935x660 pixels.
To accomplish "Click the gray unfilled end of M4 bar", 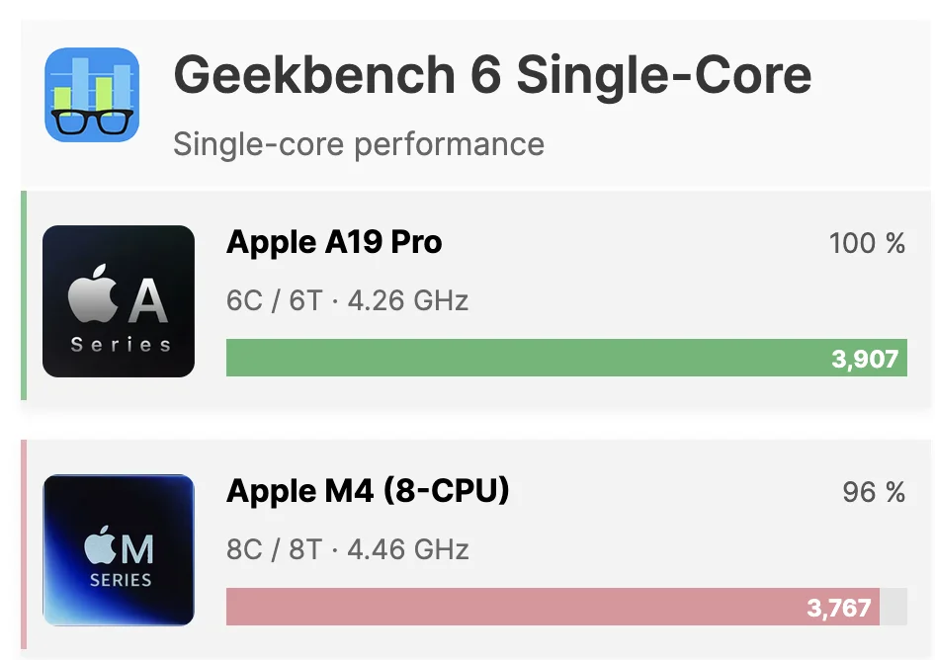I will [893, 607].
